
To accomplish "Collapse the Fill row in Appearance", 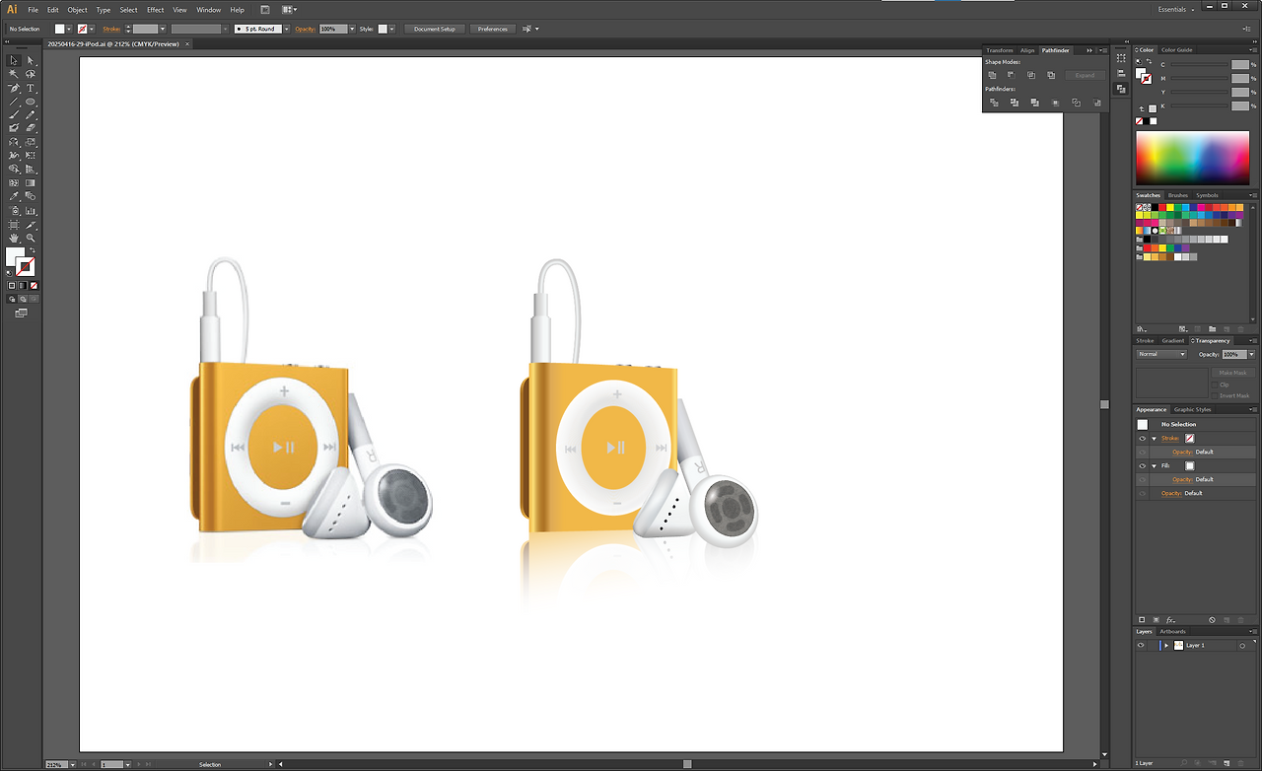I will (1154, 465).
